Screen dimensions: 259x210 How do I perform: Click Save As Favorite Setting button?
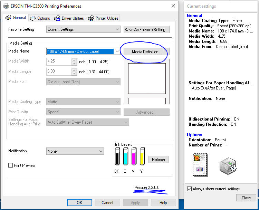click(x=146, y=30)
